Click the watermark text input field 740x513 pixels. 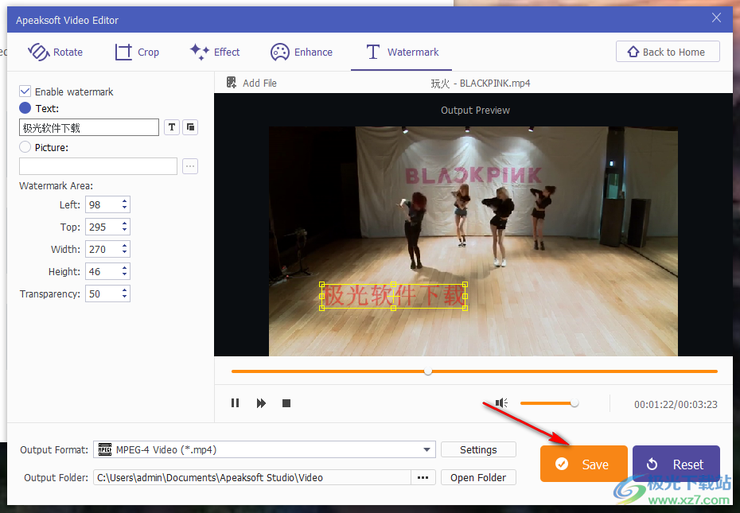tap(89, 127)
